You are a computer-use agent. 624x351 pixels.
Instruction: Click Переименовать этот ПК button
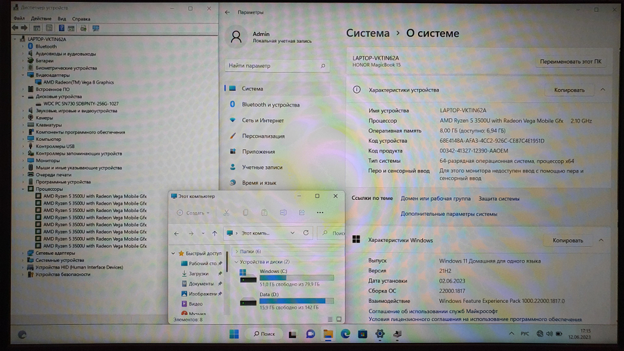point(570,62)
